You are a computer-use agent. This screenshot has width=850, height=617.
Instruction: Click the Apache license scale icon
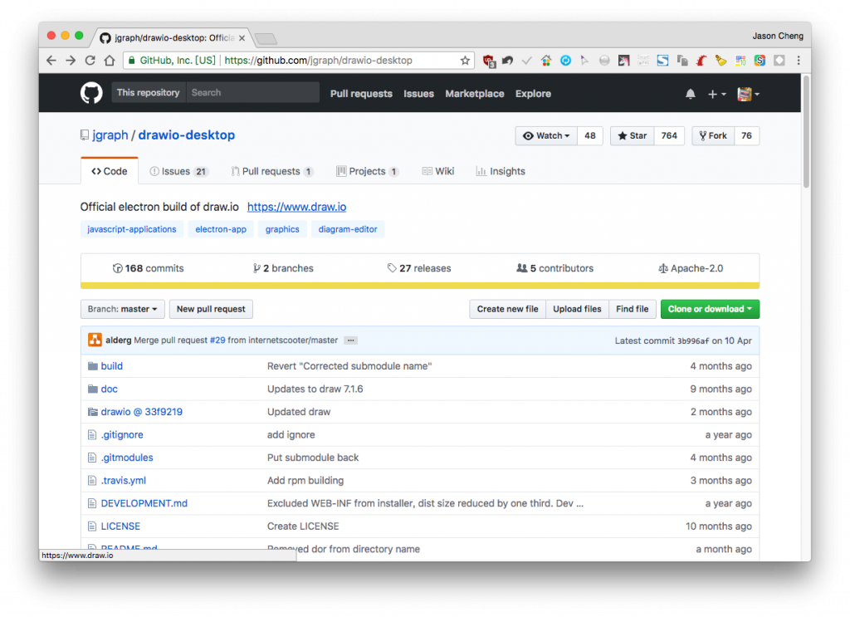pyautogui.click(x=663, y=268)
